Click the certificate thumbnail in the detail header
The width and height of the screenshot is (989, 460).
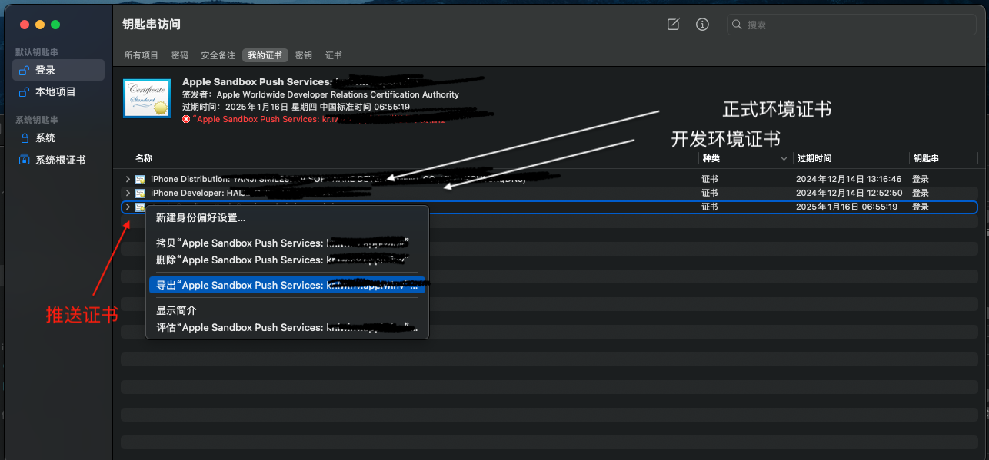pyautogui.click(x=147, y=98)
